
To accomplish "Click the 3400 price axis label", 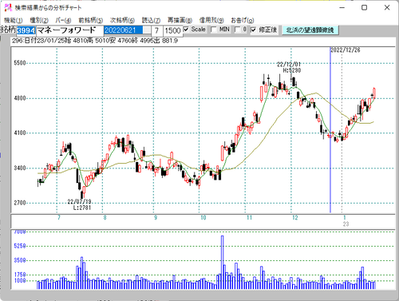I will 20,168.
